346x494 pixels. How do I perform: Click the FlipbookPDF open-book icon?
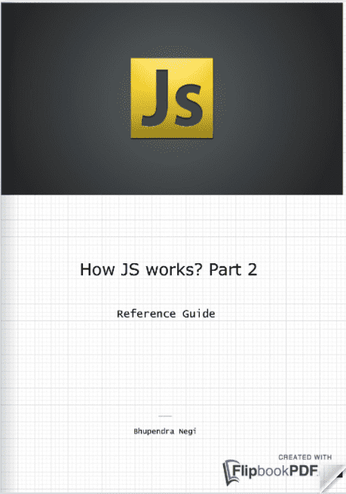click(x=231, y=472)
